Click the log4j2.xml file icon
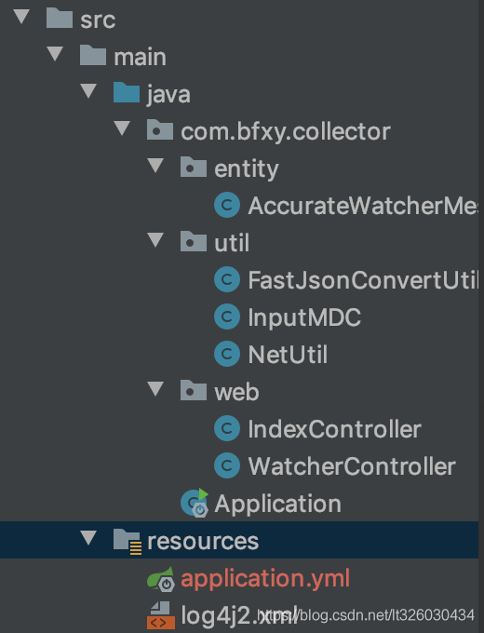 tap(161, 615)
